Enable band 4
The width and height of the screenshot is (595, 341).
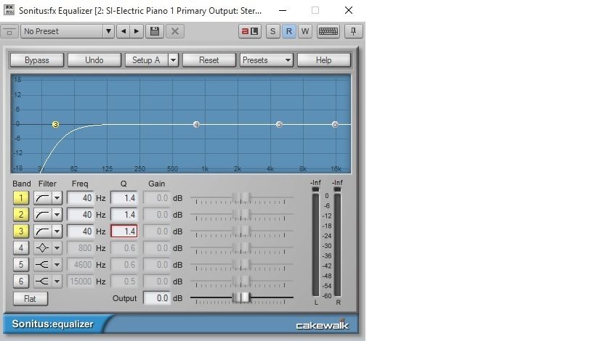pos(21,247)
